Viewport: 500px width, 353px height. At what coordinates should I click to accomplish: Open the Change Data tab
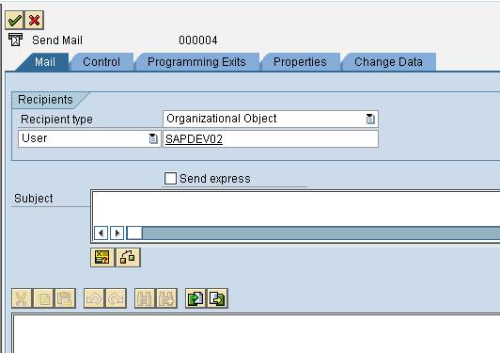(x=388, y=61)
